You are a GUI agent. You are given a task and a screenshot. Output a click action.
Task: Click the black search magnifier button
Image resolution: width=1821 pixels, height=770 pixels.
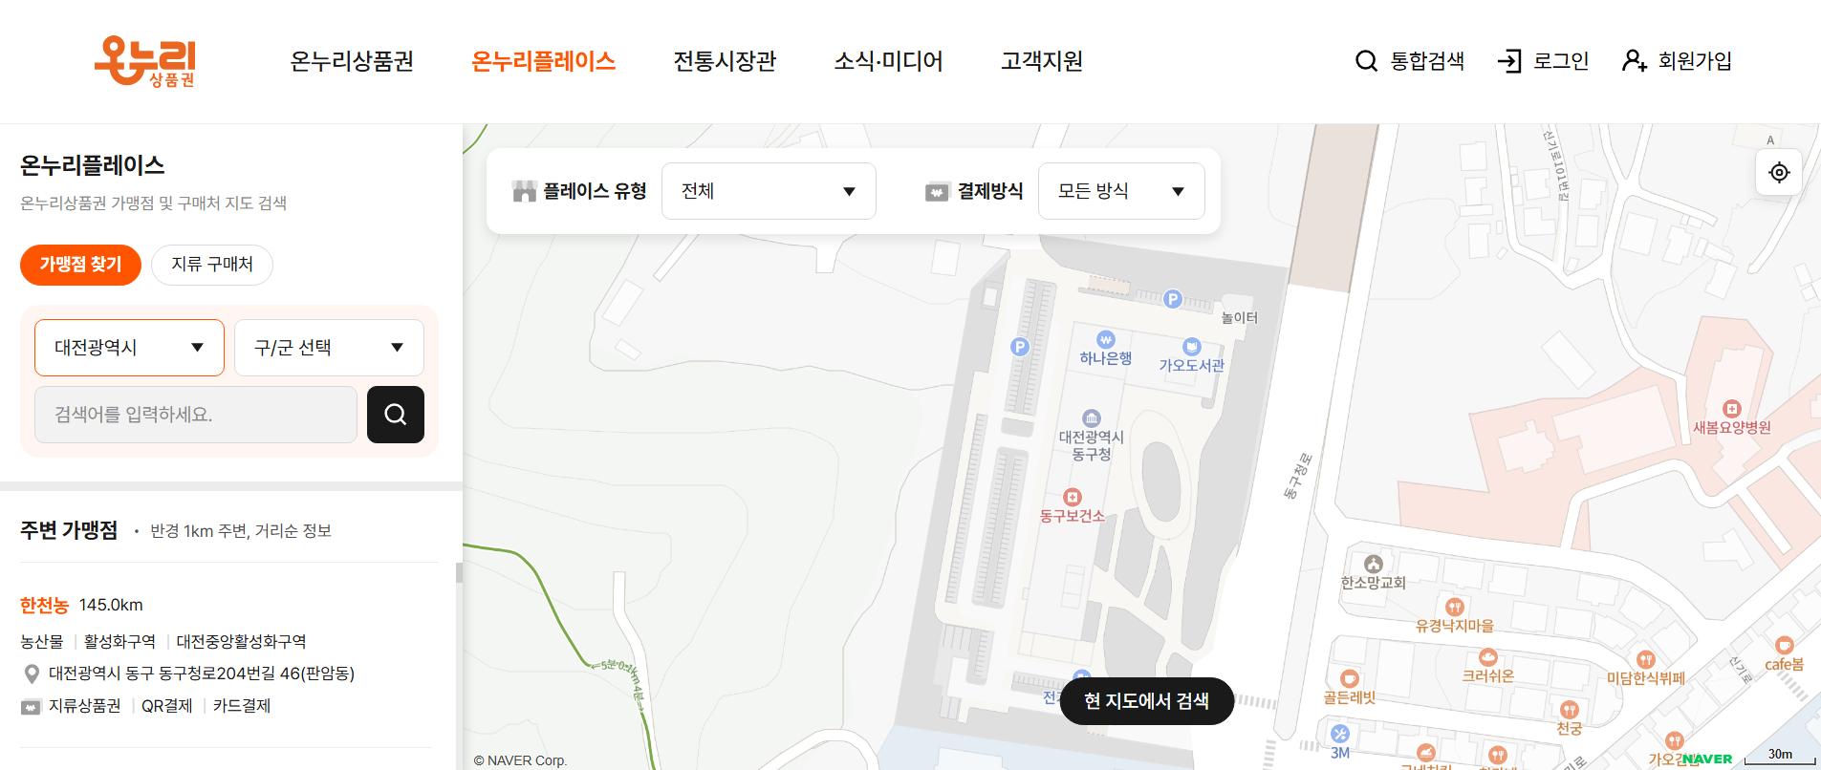[x=396, y=415]
